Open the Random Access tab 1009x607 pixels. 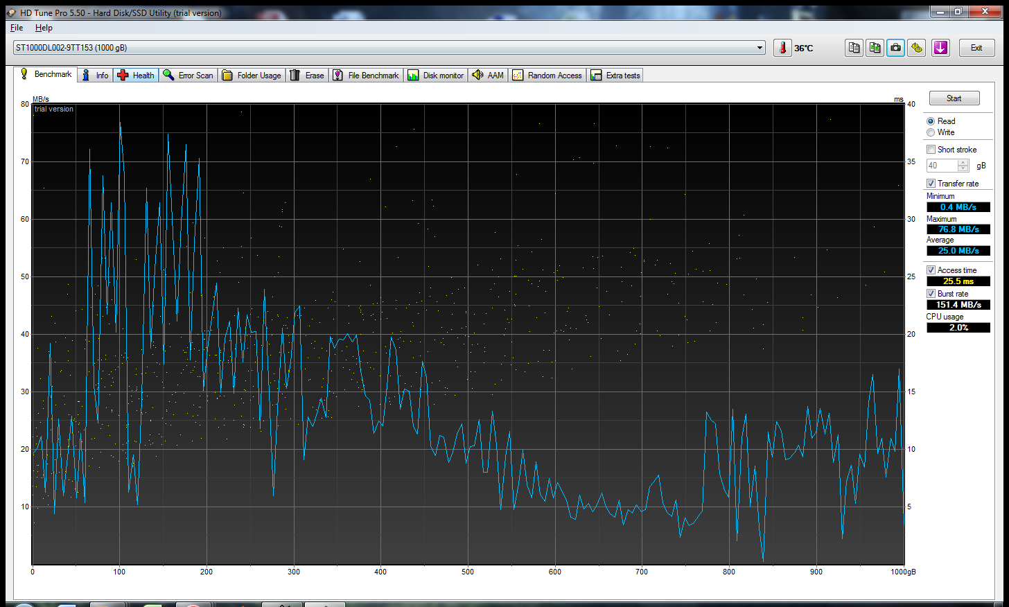[547, 76]
